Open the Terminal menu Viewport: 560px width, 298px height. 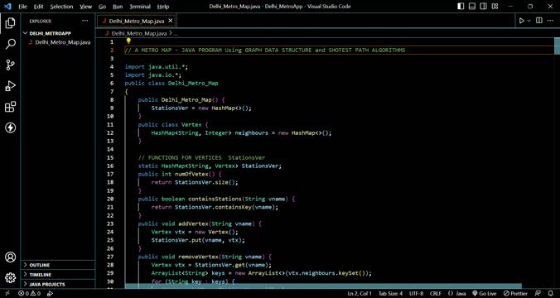[140, 7]
